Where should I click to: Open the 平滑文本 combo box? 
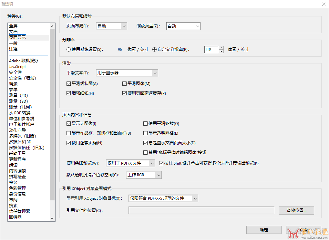[127, 73]
